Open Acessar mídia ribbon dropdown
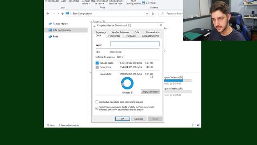 tap(86, 2)
